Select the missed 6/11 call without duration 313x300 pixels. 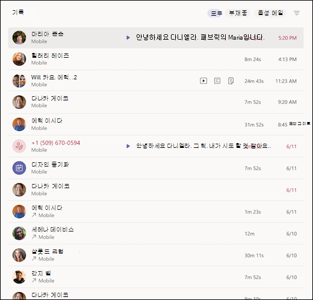(156, 190)
